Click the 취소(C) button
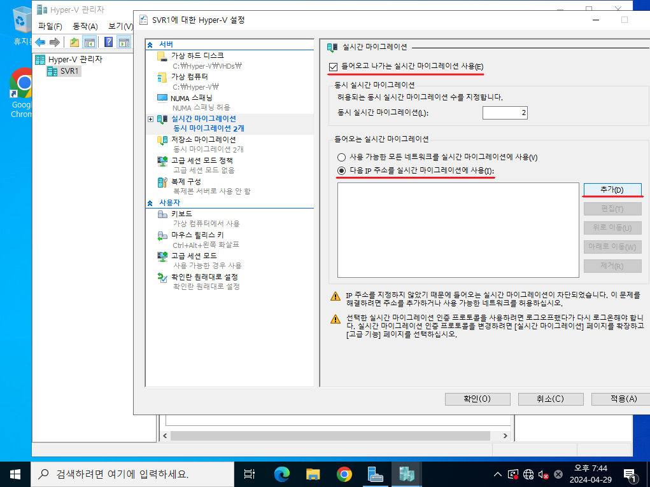 551,399
